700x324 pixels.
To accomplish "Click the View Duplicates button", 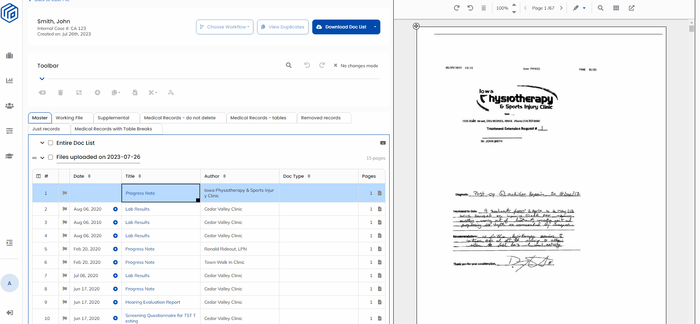I will (x=283, y=27).
